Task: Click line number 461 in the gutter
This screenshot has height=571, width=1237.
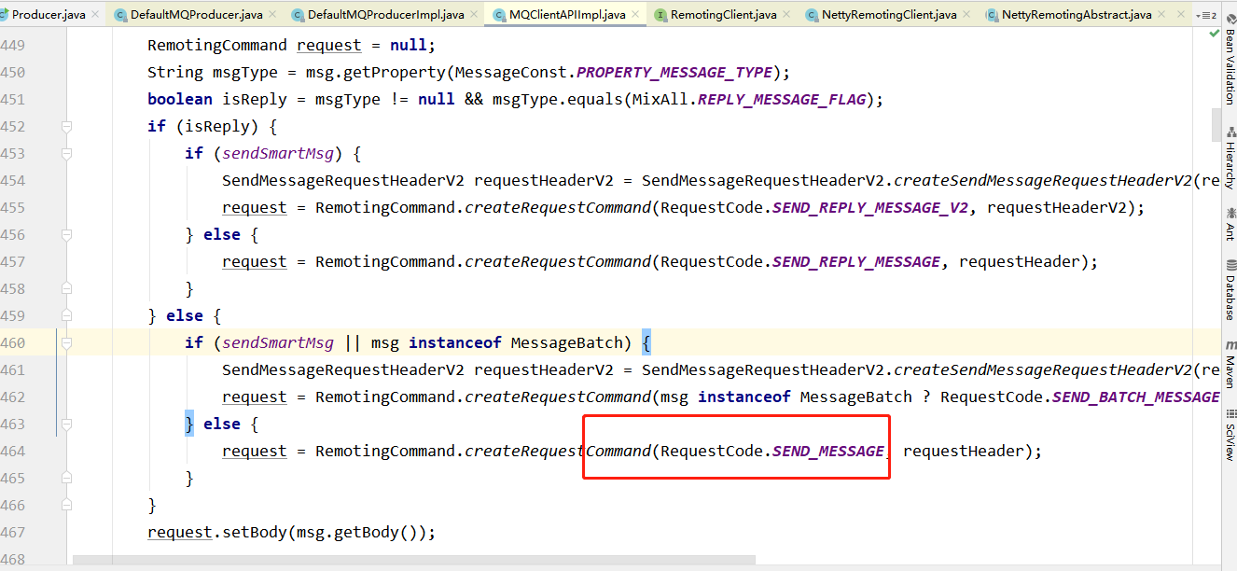Action: pyautogui.click(x=13, y=369)
